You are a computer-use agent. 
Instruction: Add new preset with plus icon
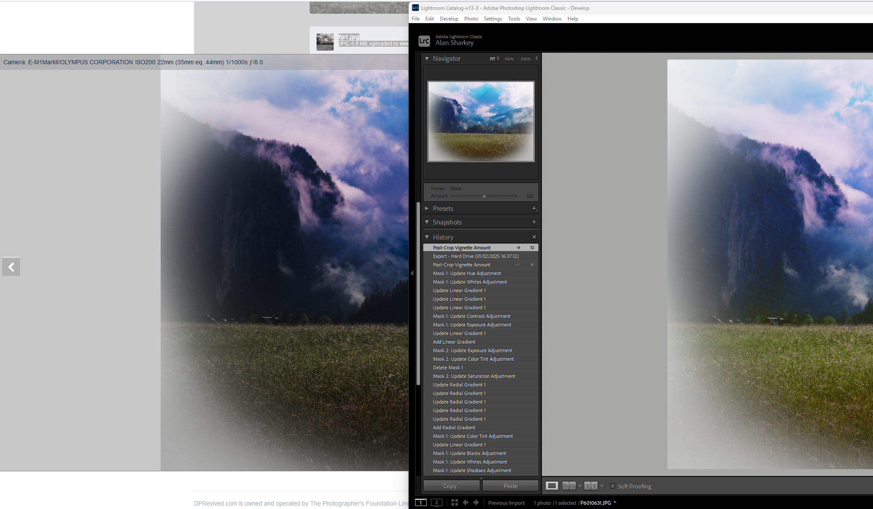pos(534,209)
